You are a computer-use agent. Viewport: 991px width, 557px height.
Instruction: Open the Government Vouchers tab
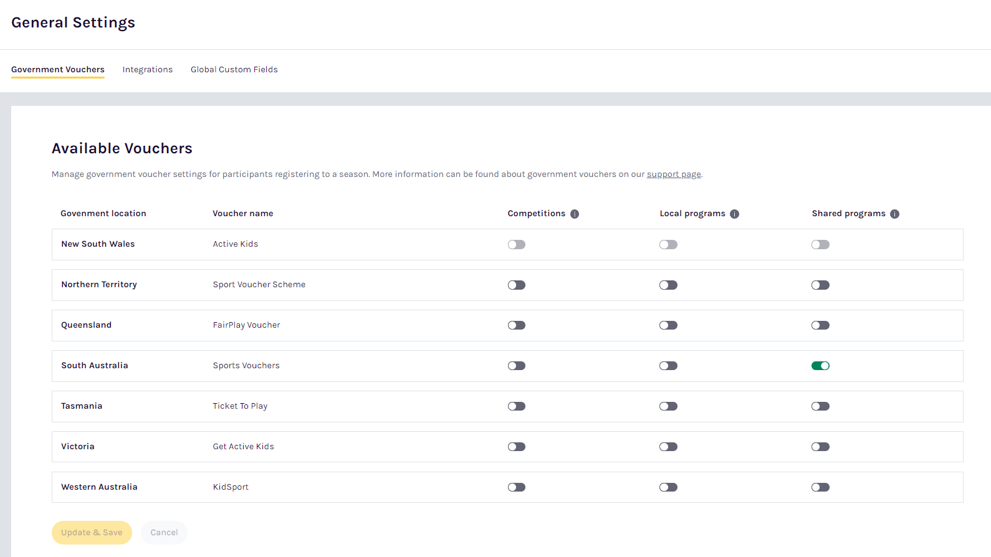pyautogui.click(x=58, y=70)
